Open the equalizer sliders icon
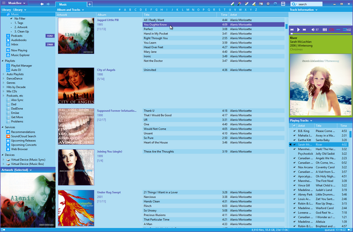The height and width of the screenshot is (232, 353). [x=325, y=29]
